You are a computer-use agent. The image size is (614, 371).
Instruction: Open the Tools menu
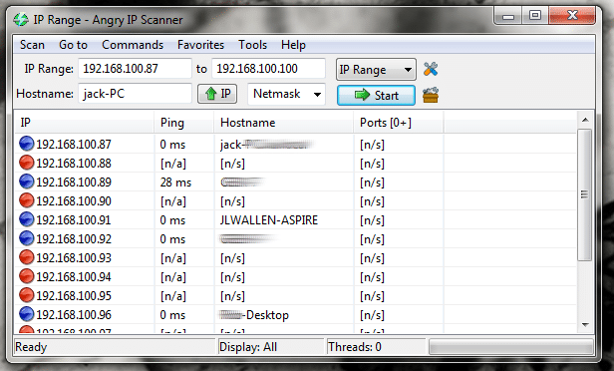[252, 45]
